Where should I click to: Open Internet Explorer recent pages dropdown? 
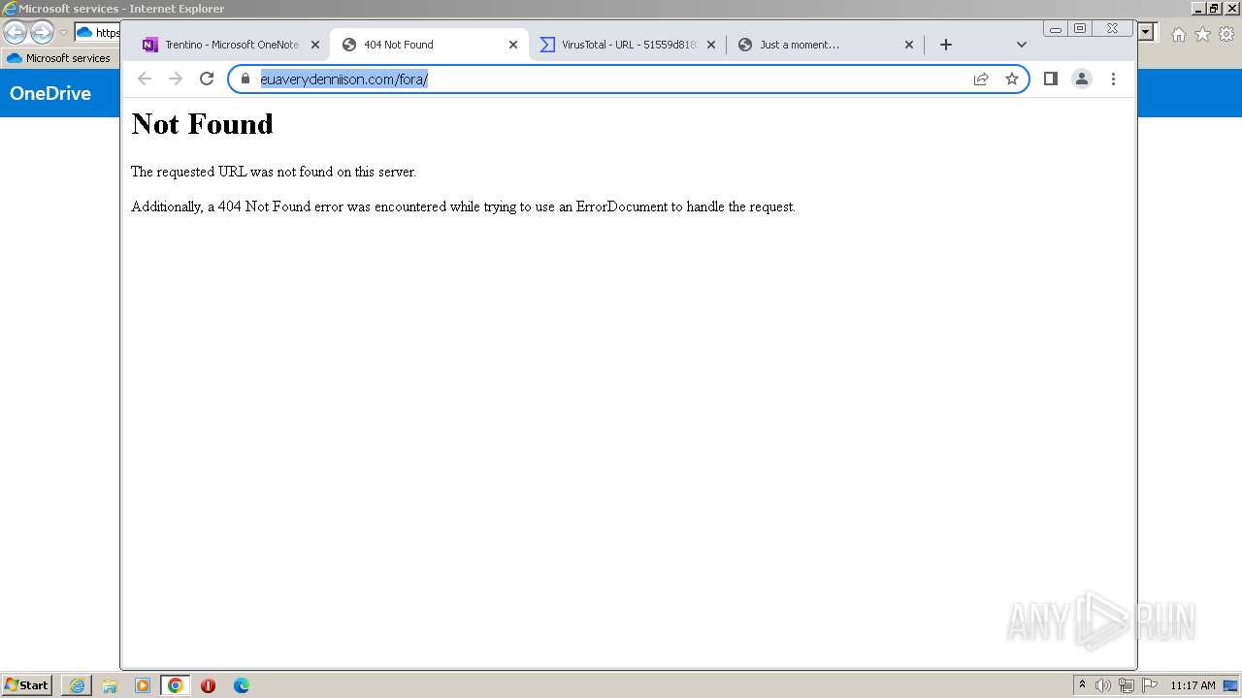point(63,33)
